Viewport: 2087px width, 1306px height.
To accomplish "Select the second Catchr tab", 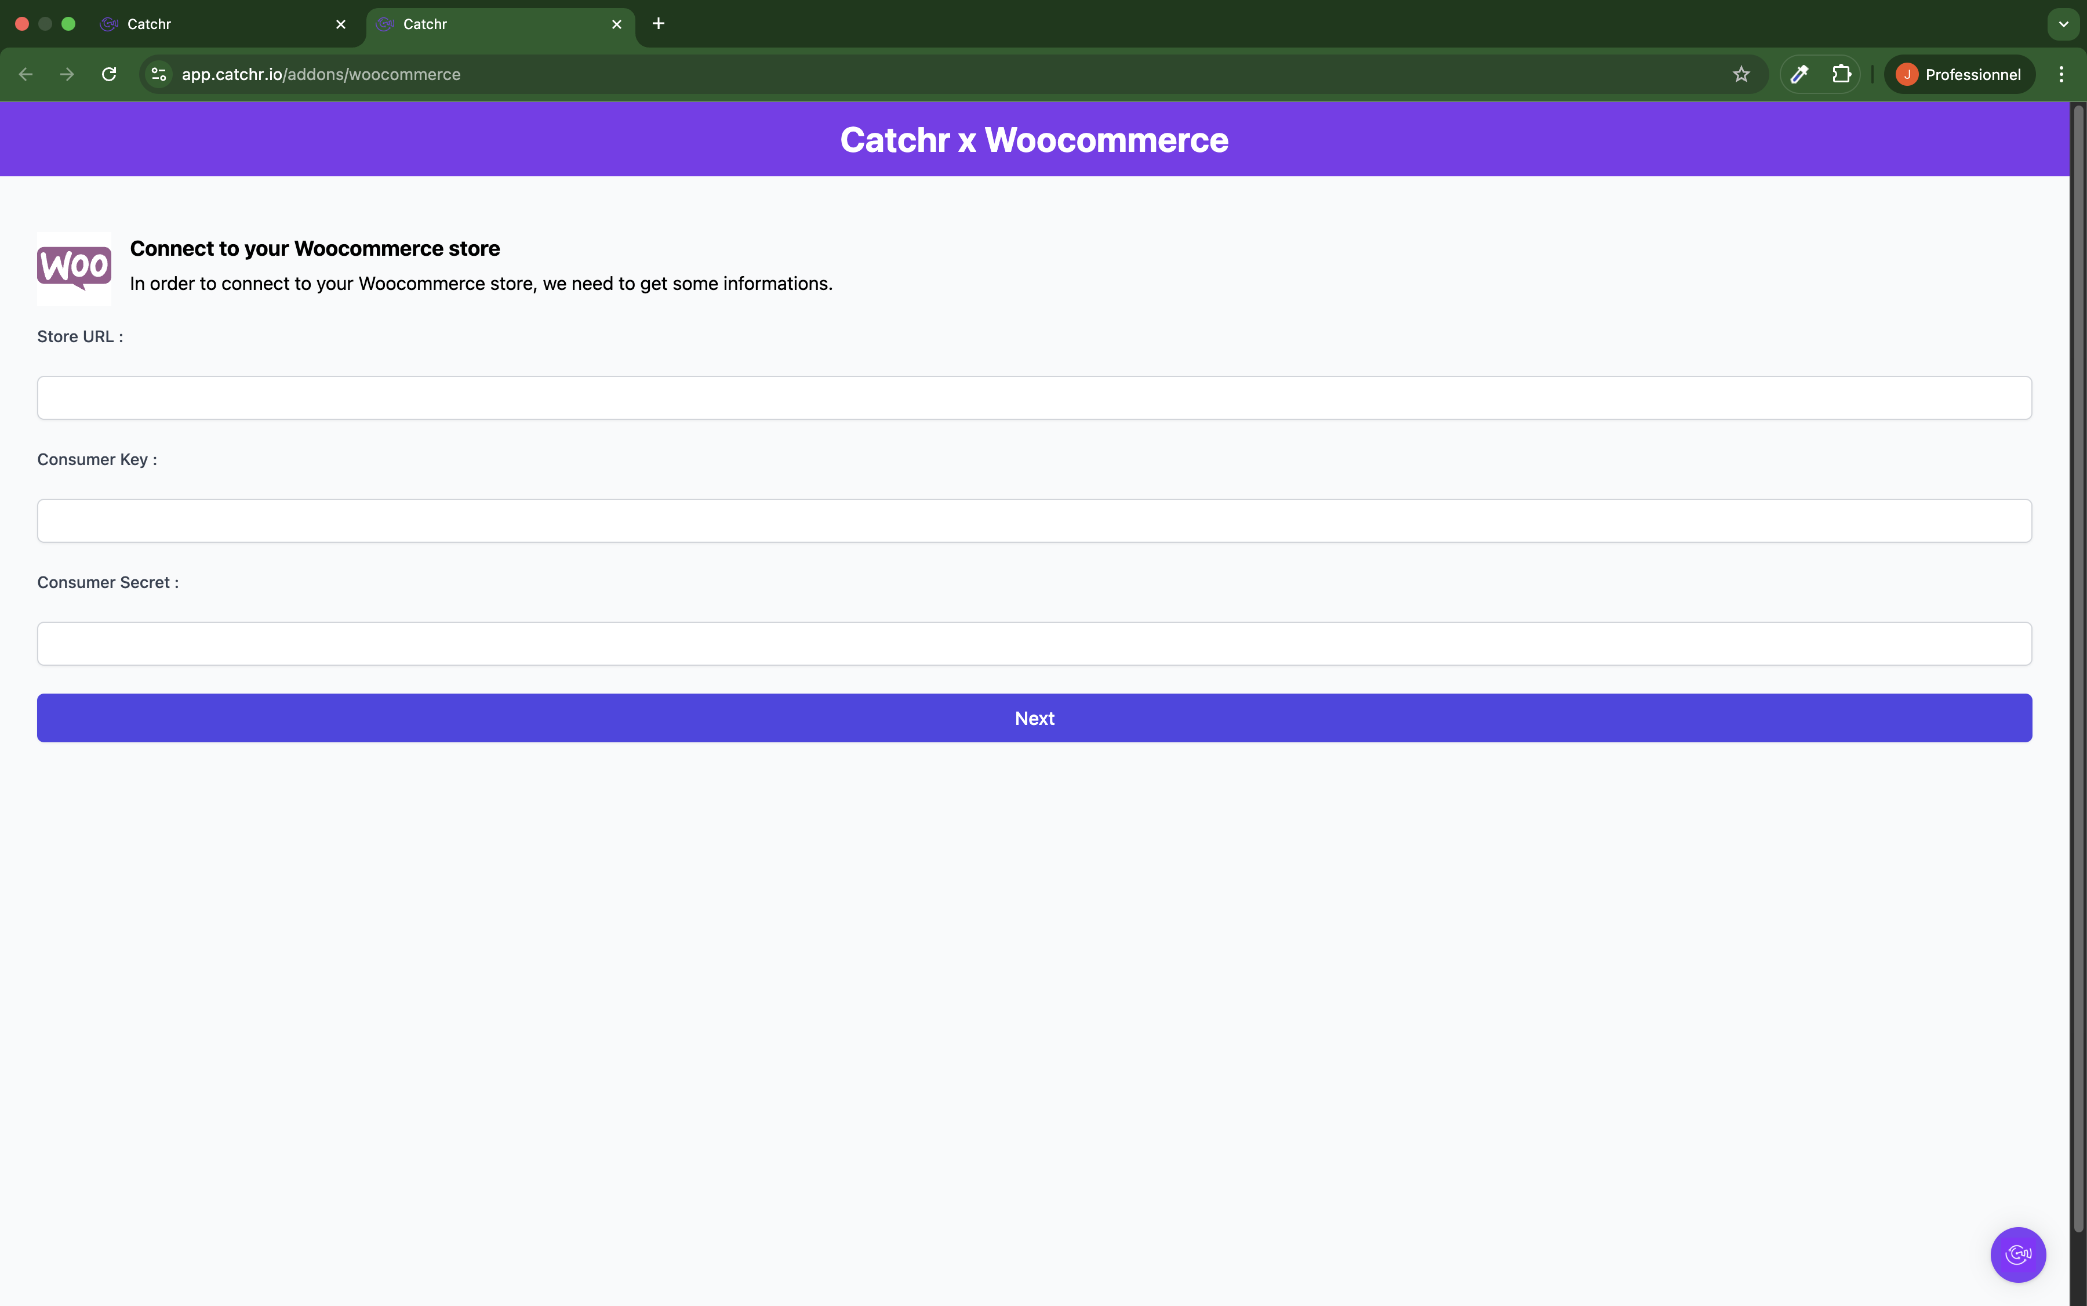I will tap(500, 24).
